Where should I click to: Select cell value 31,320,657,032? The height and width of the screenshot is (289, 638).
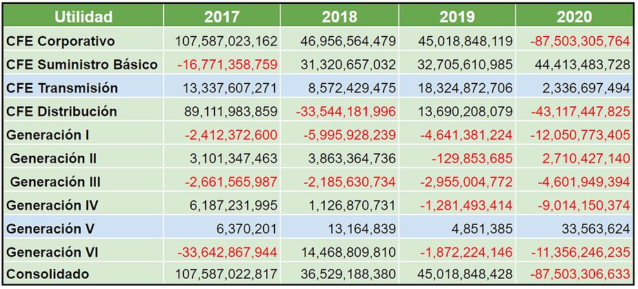point(348,65)
